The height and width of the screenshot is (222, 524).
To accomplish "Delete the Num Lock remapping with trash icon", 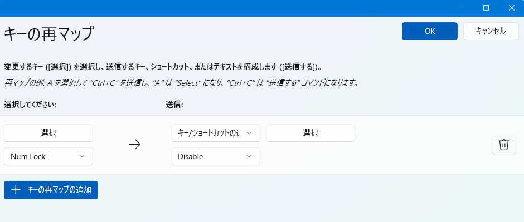I will (x=503, y=145).
